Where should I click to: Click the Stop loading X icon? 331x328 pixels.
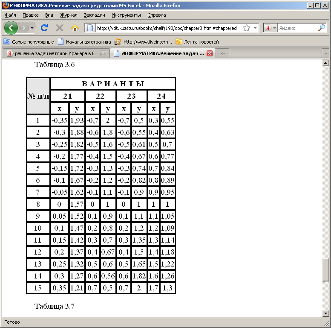click(x=60, y=28)
